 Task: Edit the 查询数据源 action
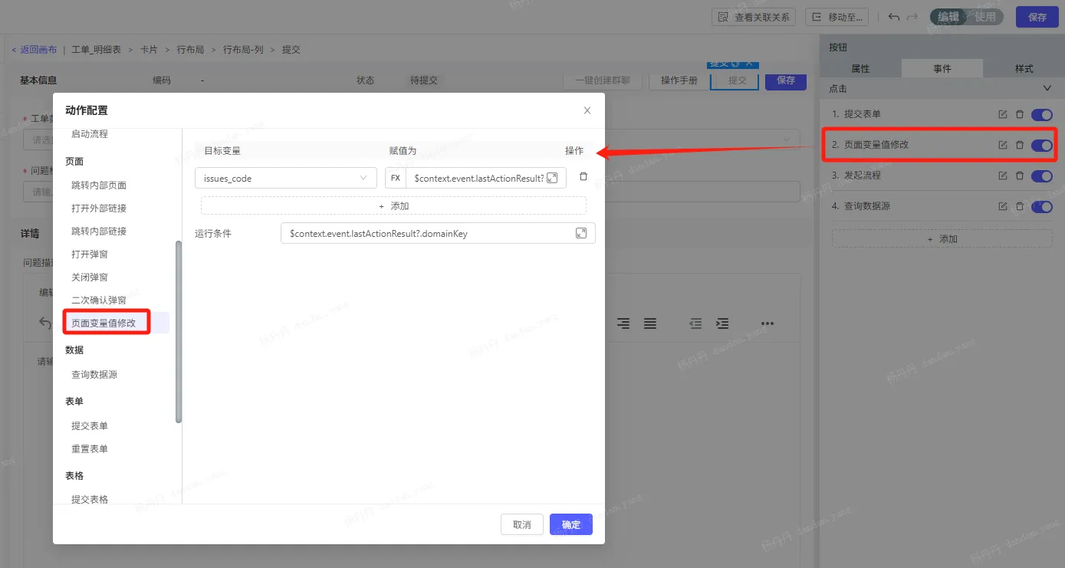point(1003,206)
